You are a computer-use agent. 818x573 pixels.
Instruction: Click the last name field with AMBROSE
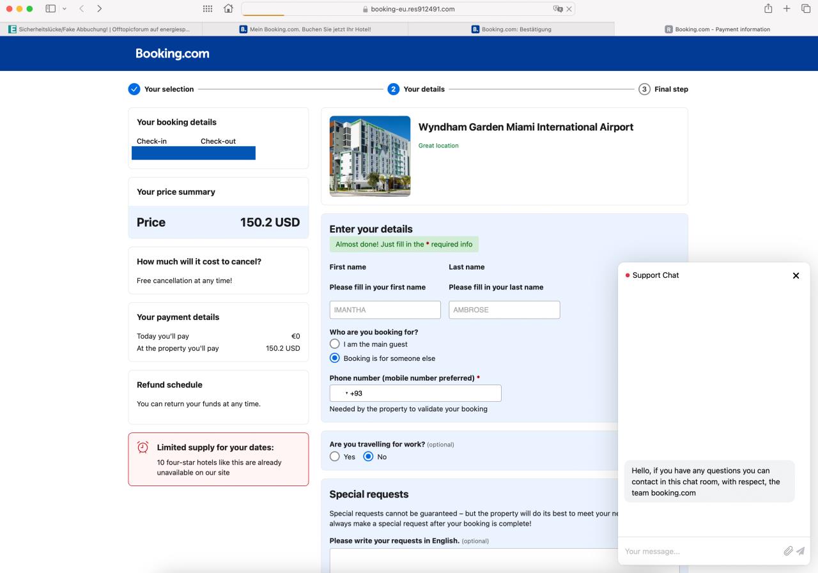coord(504,310)
